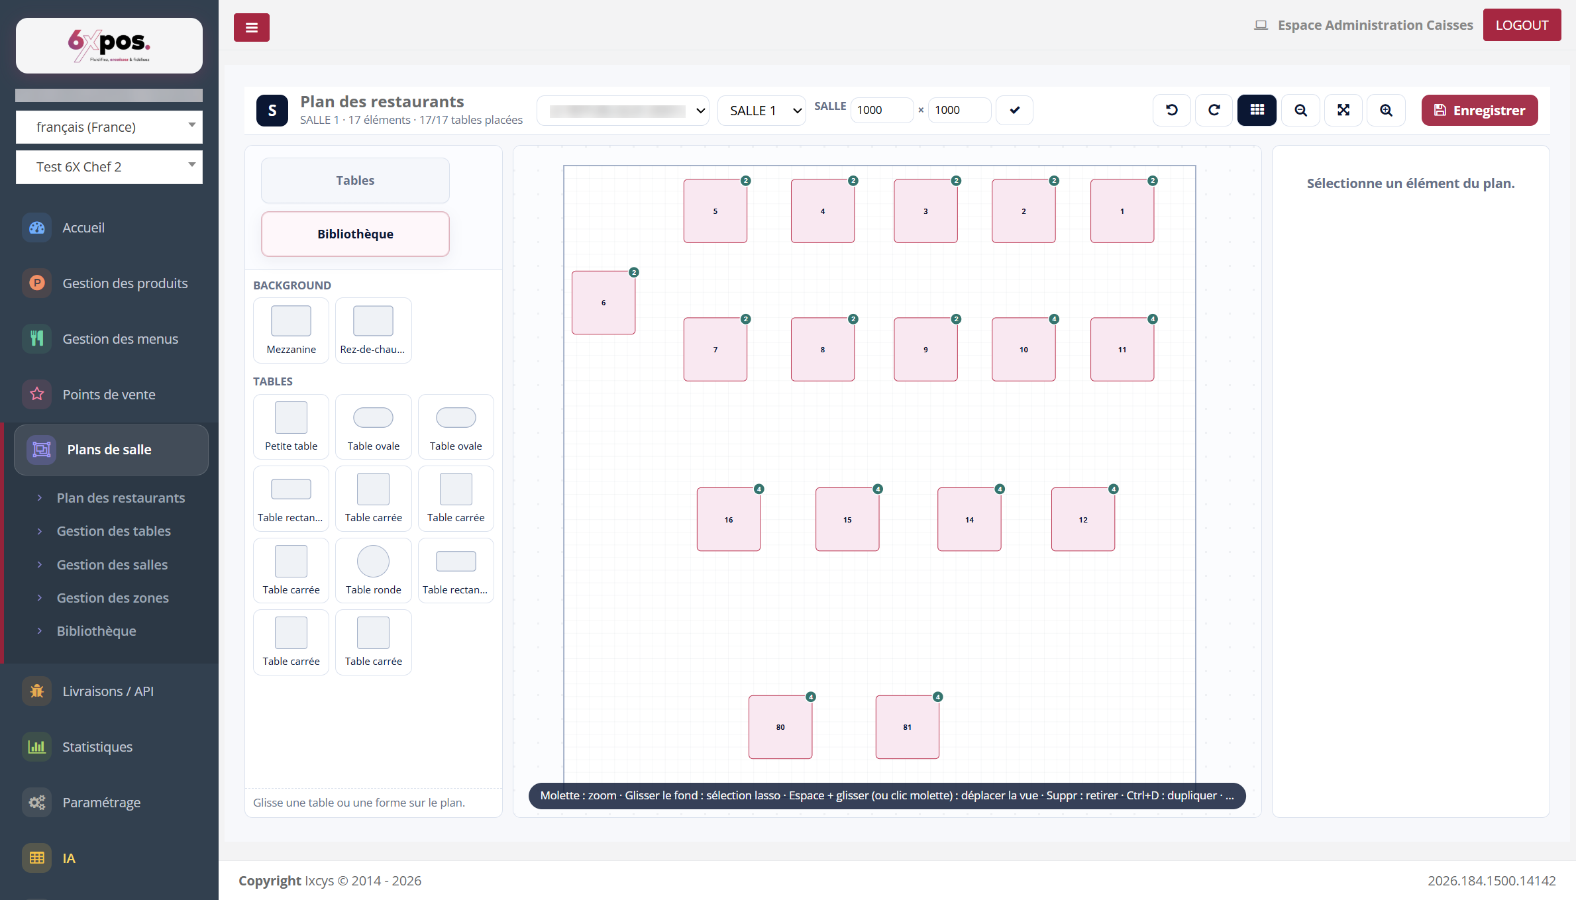Click the LOGOUT button

click(1522, 25)
